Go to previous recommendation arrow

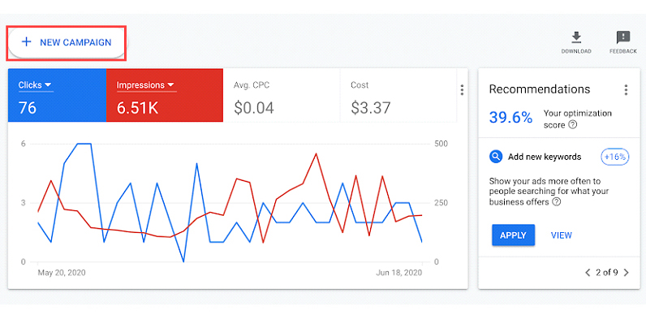click(x=588, y=273)
